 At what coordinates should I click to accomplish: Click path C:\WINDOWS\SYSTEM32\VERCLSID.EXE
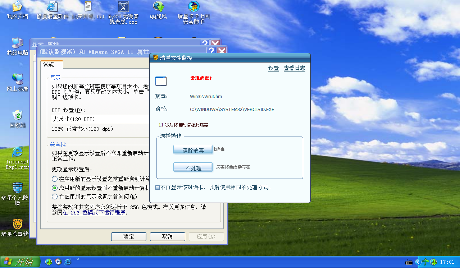point(232,109)
